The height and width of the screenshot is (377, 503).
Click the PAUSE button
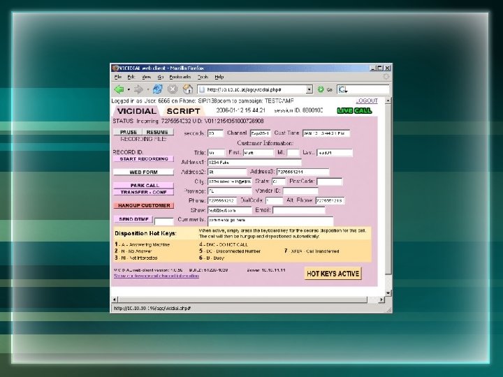(x=129, y=132)
